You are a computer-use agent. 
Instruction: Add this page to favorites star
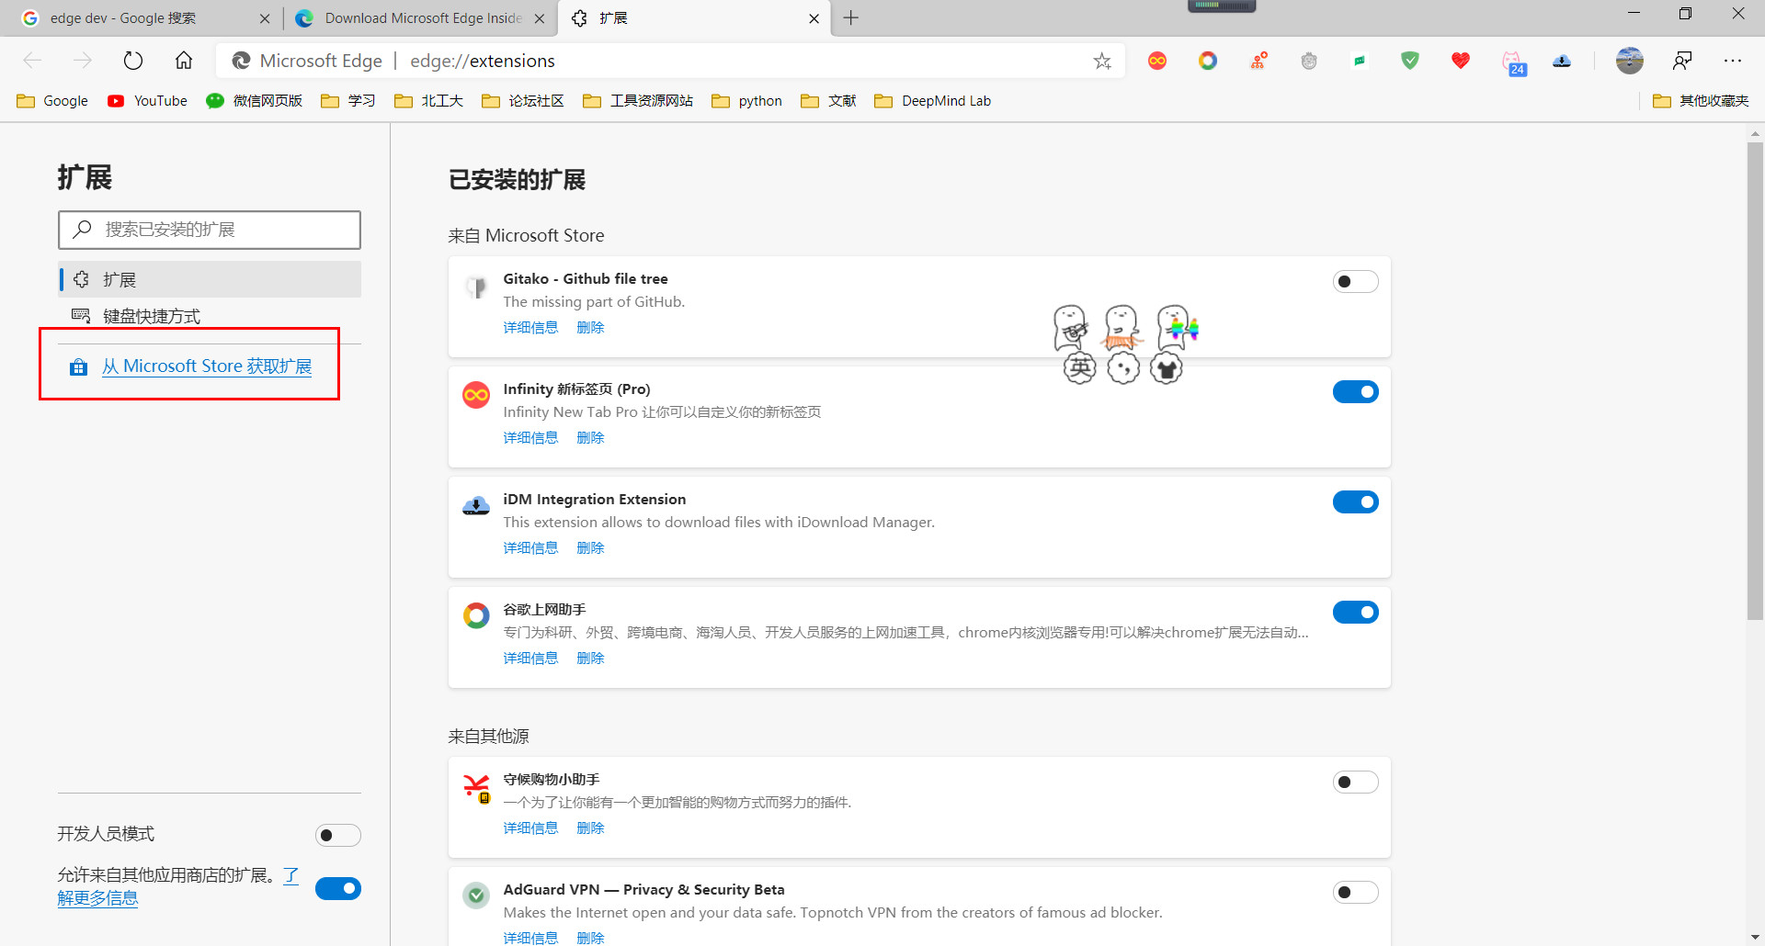[1102, 61]
